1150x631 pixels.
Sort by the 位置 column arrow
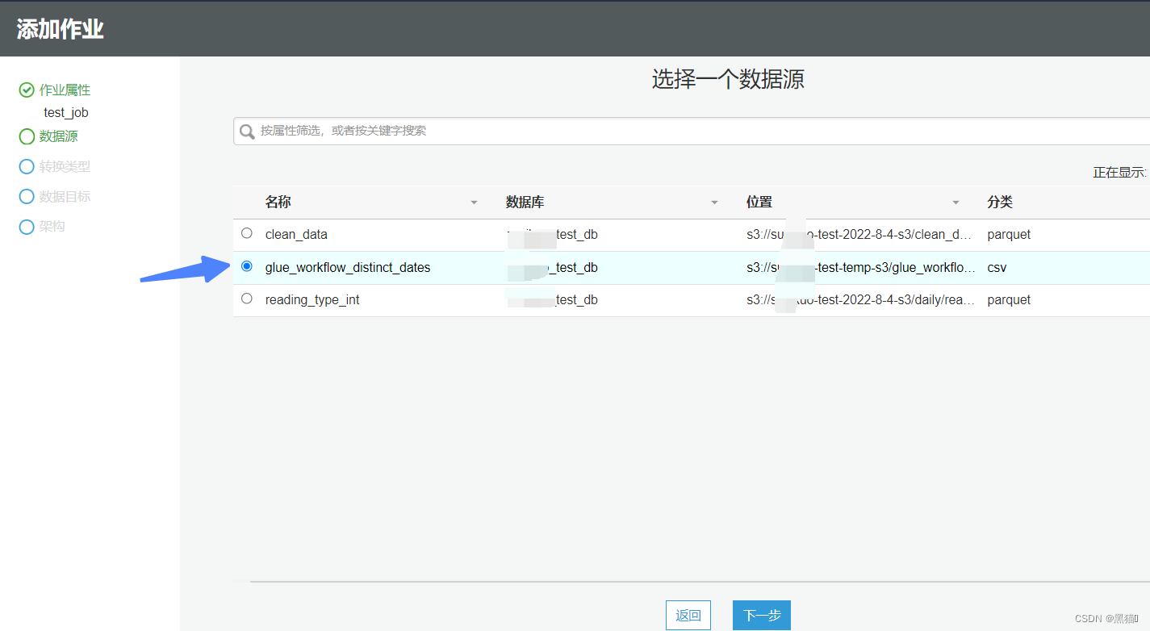(956, 203)
